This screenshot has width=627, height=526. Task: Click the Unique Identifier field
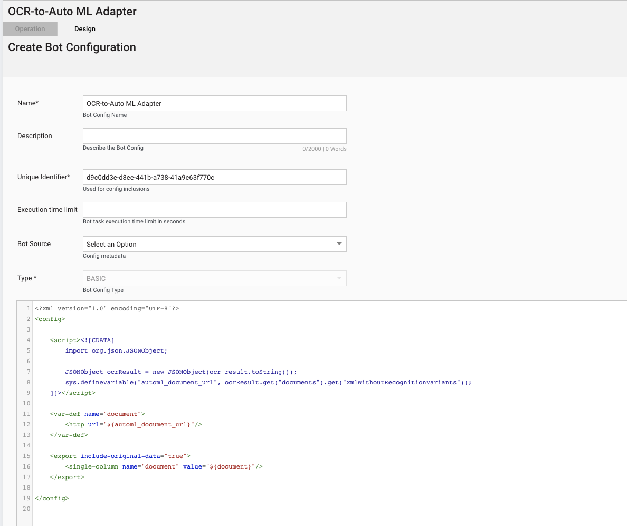coord(214,177)
